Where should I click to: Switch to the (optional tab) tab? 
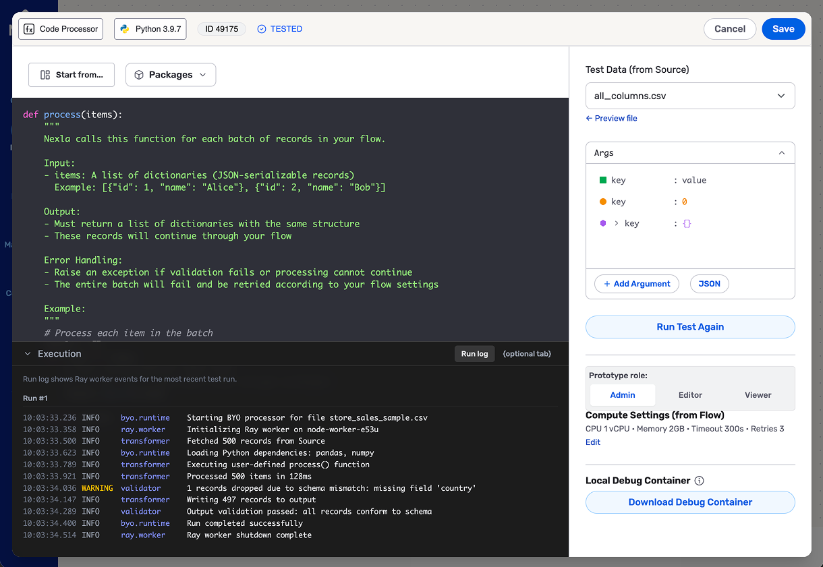tap(526, 354)
